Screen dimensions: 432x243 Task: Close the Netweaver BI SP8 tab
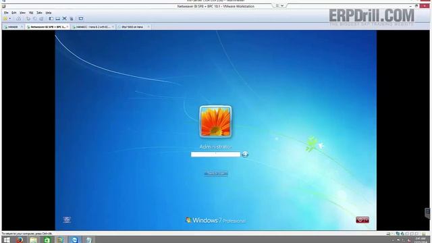[x=67, y=27]
